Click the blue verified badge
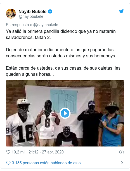Screen dimensions: 130x171 click(x=50, y=11)
